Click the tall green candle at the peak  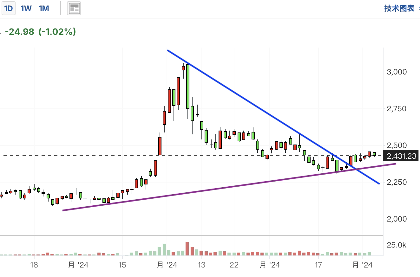188,87
